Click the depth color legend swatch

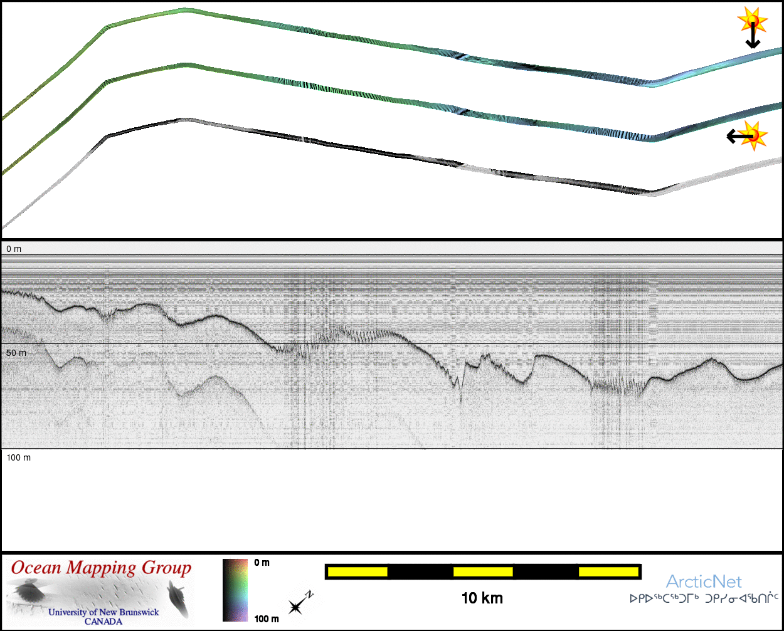[x=235, y=590]
